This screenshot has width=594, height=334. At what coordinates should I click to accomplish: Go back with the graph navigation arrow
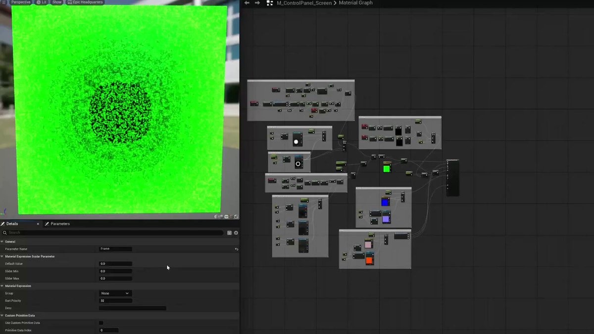[x=247, y=3]
